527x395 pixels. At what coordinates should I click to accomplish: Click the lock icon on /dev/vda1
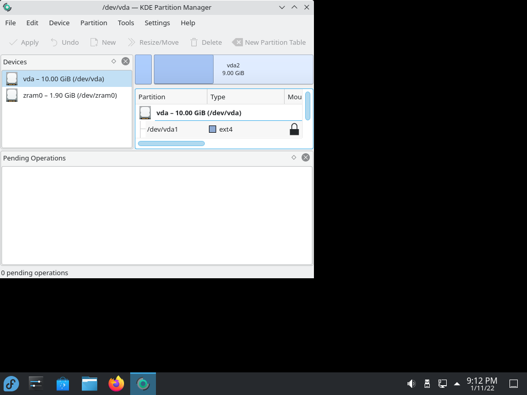[294, 129]
